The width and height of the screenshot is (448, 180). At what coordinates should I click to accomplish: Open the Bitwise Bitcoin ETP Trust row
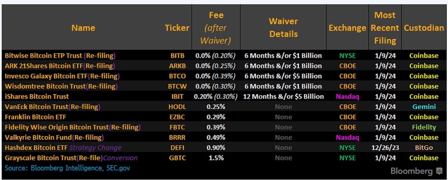[x=60, y=56]
